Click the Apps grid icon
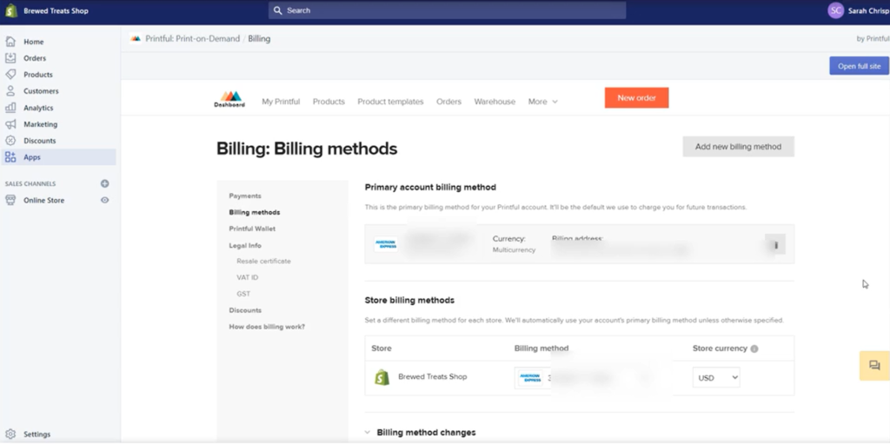The image size is (890, 445). coord(10,157)
